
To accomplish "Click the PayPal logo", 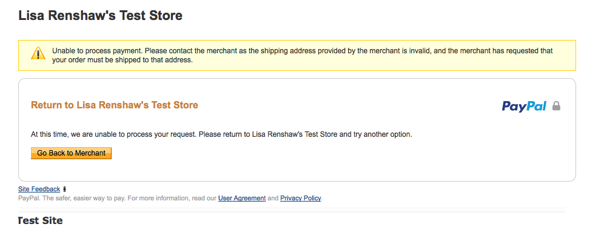I will (524, 107).
